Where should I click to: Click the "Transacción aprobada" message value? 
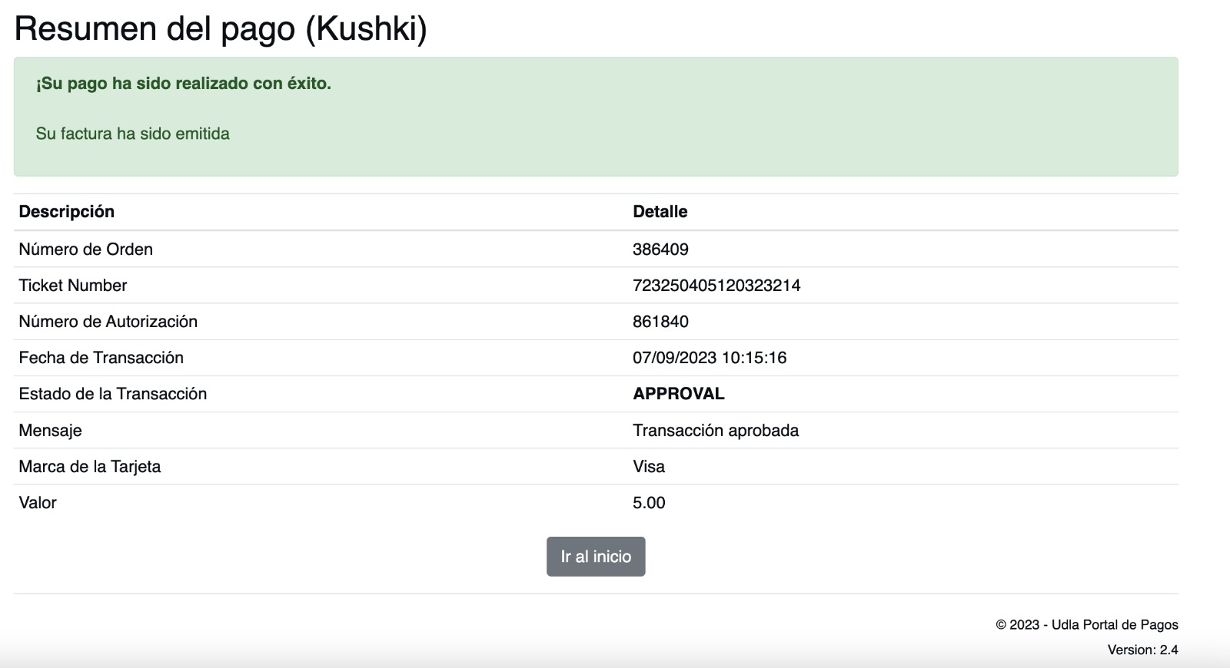tap(716, 431)
